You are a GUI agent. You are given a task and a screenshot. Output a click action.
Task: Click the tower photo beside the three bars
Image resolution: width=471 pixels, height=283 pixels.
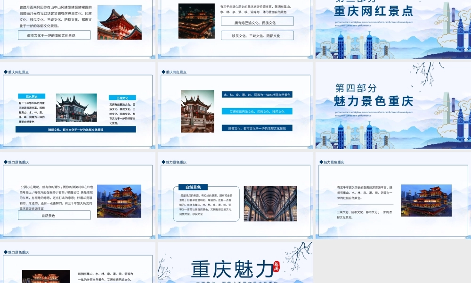click(x=197, y=111)
